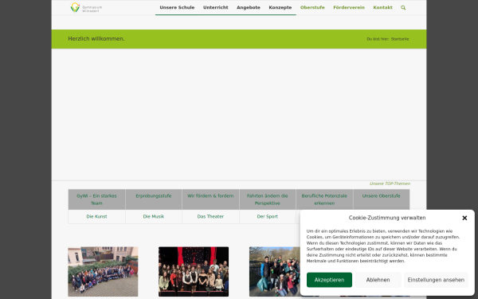Select Berufliche Potenziale erkennen tab

point(324,199)
